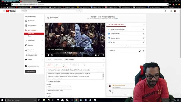
Task: Expand the Analytics chevron
Action: (x=42, y=50)
